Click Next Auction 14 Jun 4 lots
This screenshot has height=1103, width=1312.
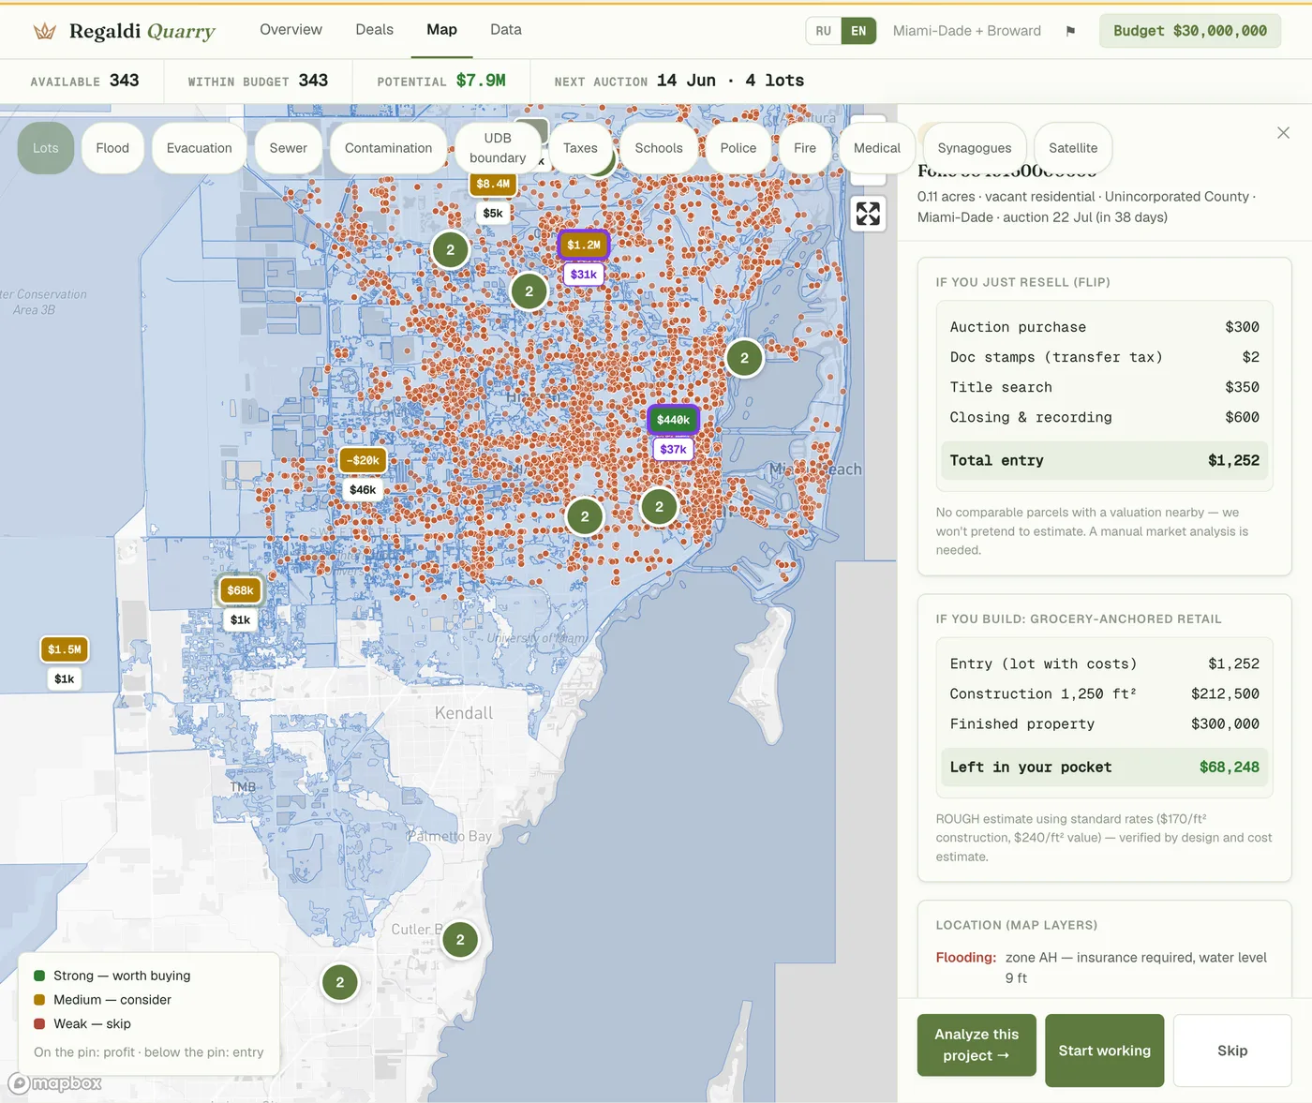tap(679, 82)
